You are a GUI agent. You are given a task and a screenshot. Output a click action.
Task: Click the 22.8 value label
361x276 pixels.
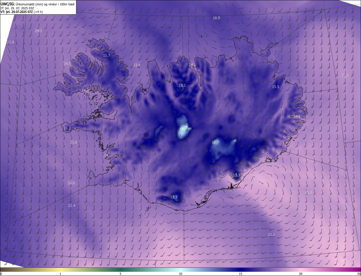click(10, 42)
